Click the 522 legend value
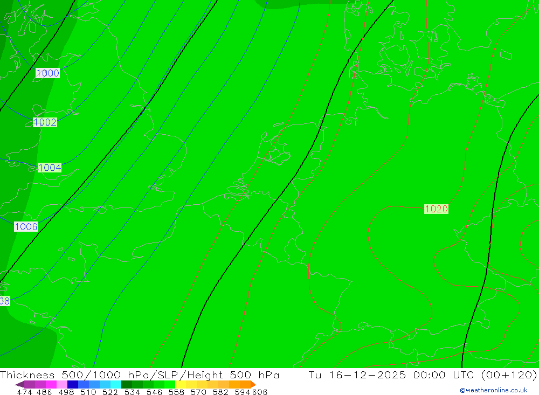Screen dimensions: 539x395 tap(110, 392)
